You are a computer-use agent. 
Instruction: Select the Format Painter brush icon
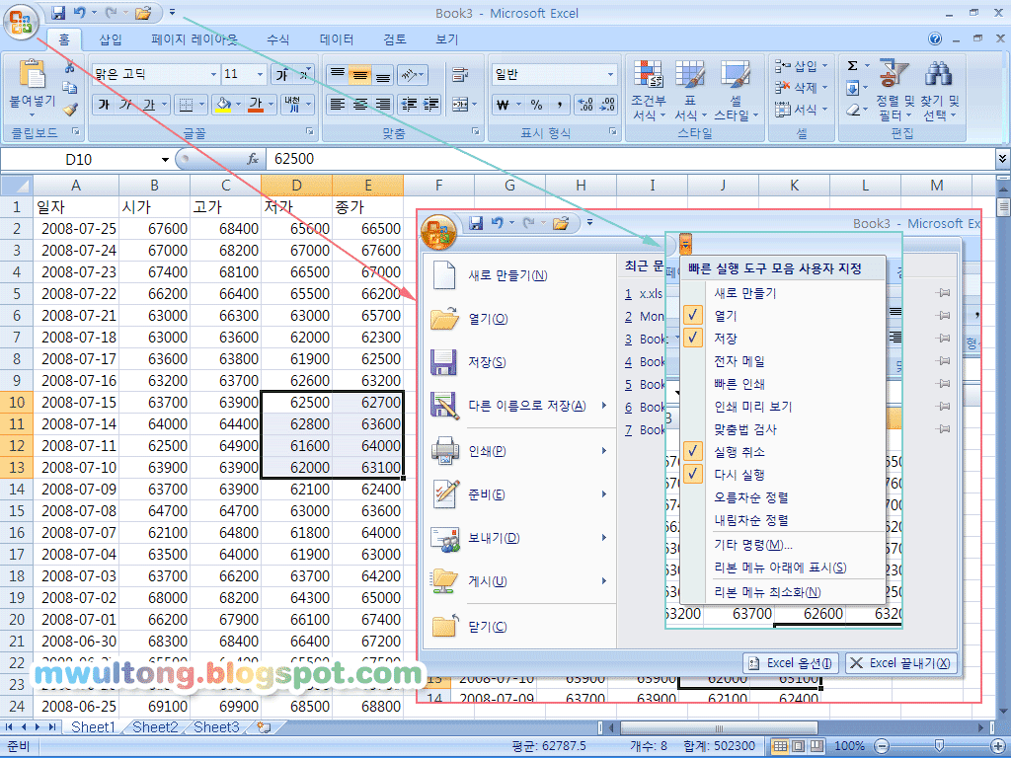coord(70,110)
